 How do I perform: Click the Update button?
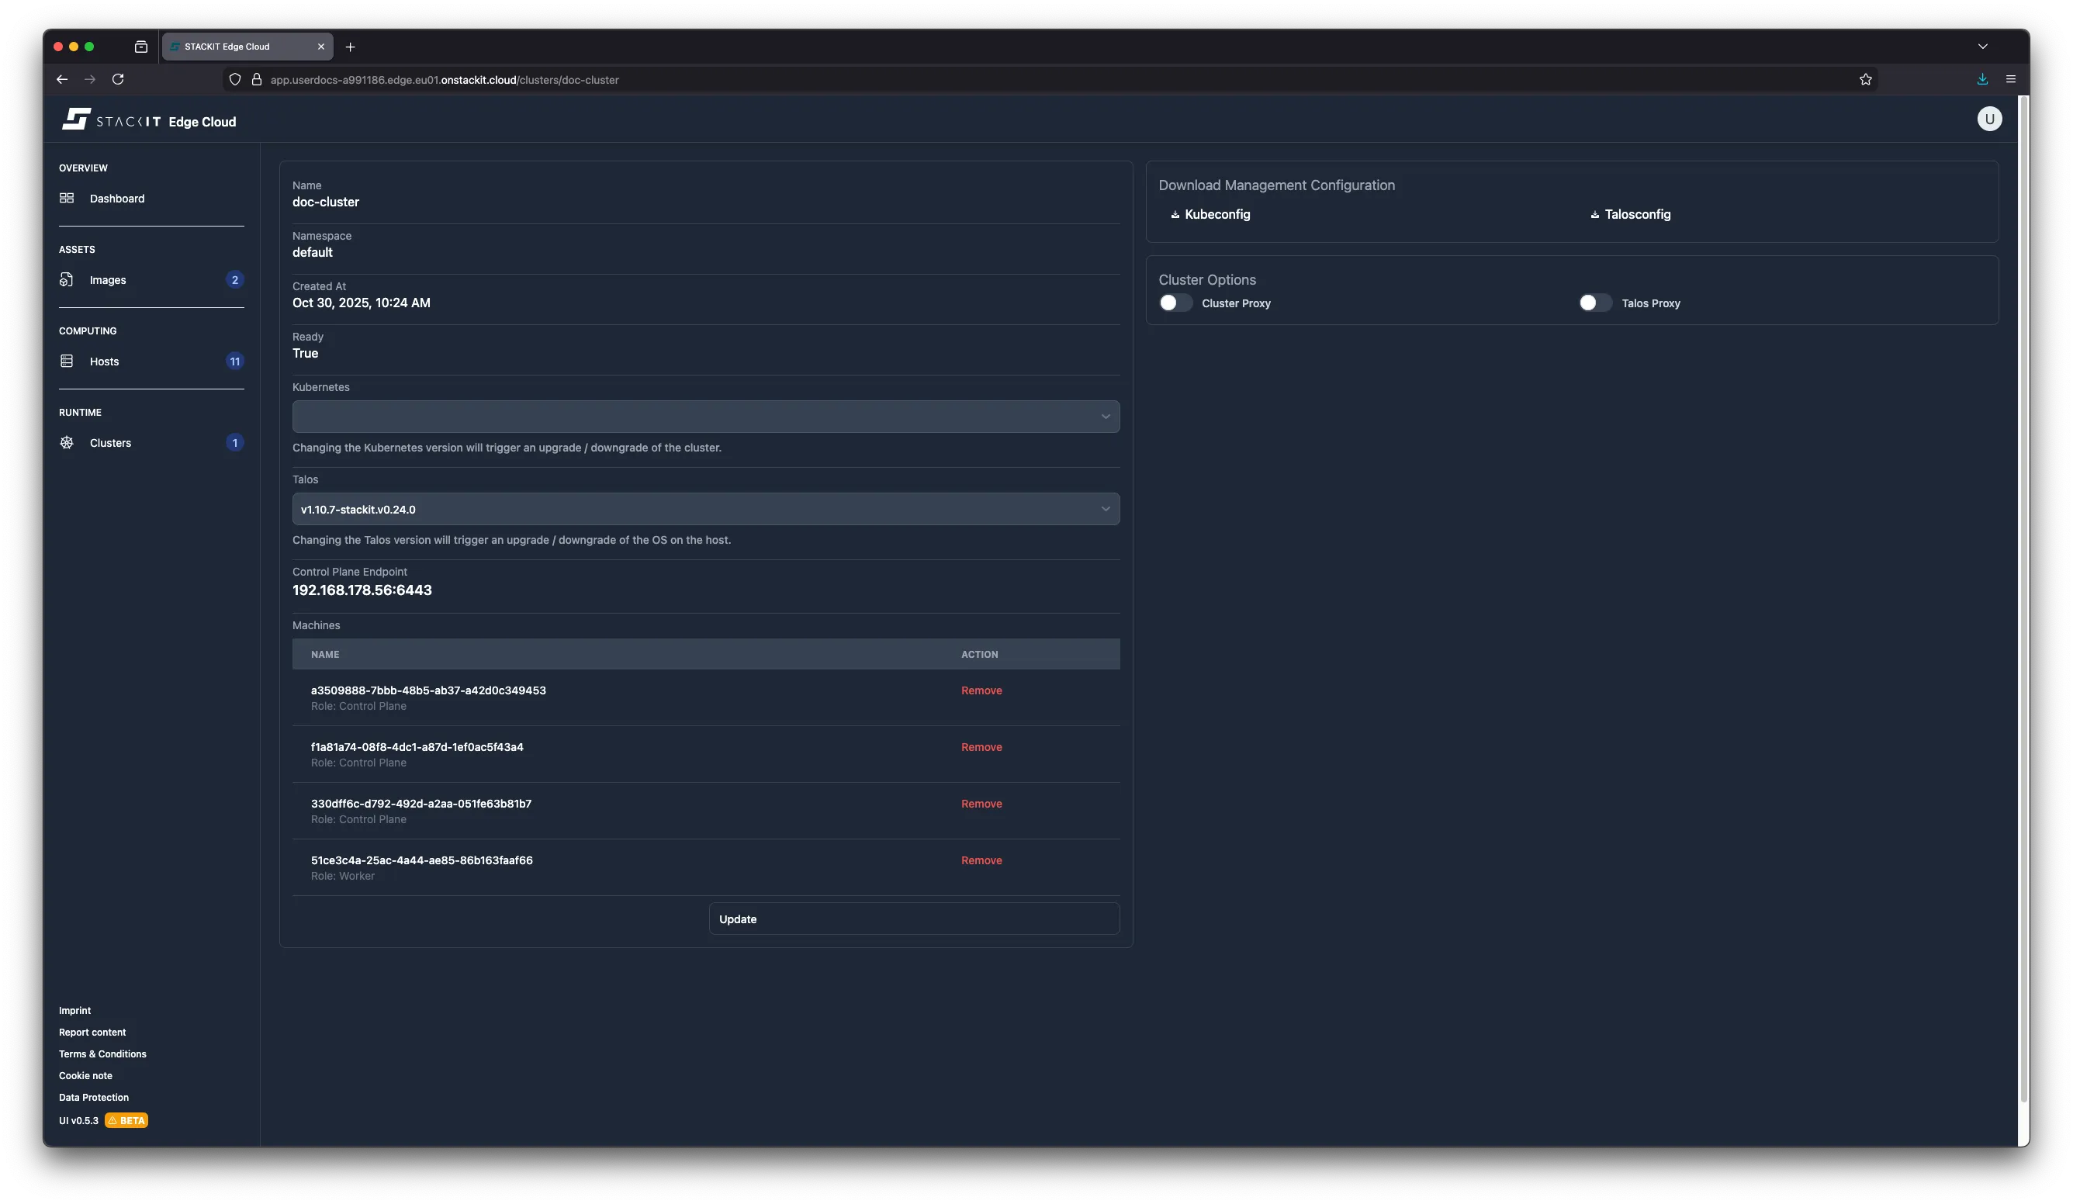913,919
